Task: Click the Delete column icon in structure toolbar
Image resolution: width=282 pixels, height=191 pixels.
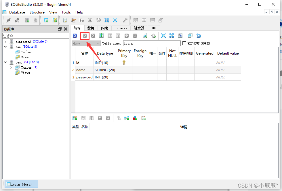Action: [118, 36]
